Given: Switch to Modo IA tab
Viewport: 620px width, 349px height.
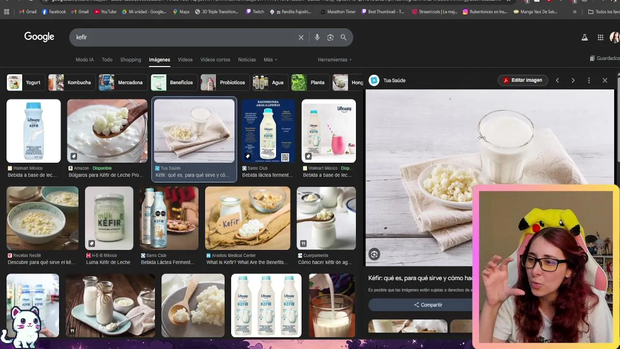Looking at the screenshot, I should [x=85, y=60].
